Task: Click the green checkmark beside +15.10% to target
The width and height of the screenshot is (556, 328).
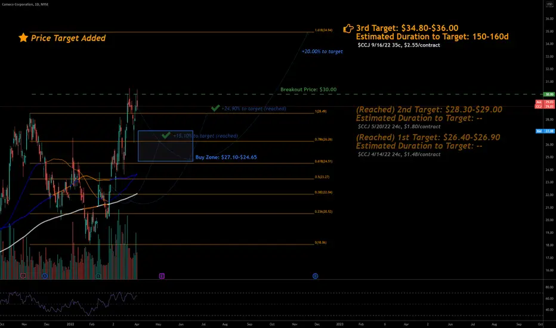Action: pos(166,135)
